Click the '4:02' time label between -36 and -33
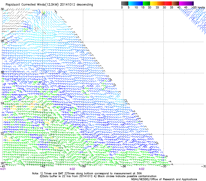Screen dimensions: 206x181 point(142,169)
